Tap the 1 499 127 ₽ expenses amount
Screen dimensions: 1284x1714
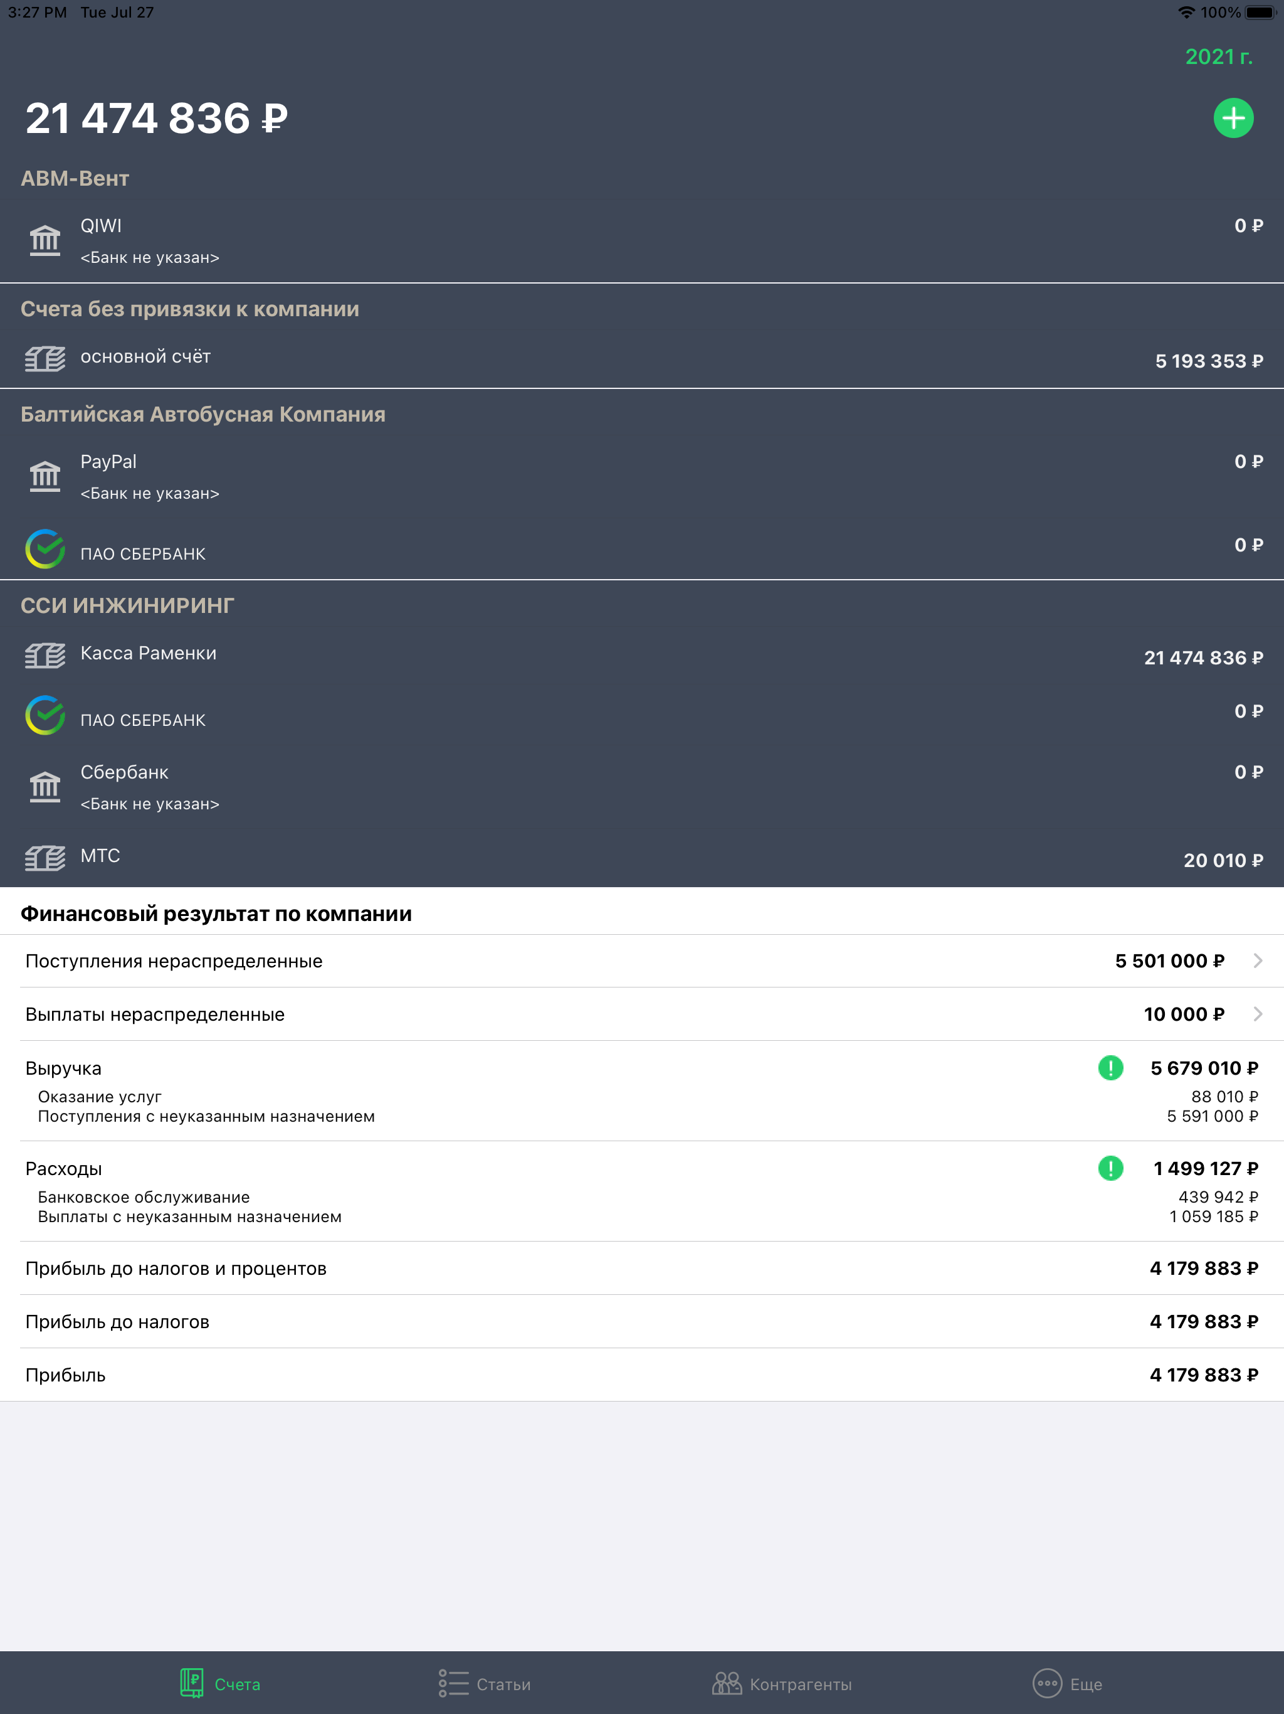(1206, 1168)
